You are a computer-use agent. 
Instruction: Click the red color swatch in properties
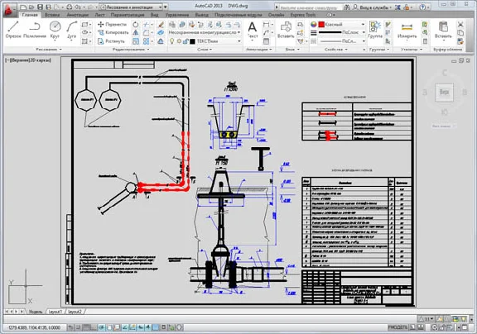pos(321,24)
